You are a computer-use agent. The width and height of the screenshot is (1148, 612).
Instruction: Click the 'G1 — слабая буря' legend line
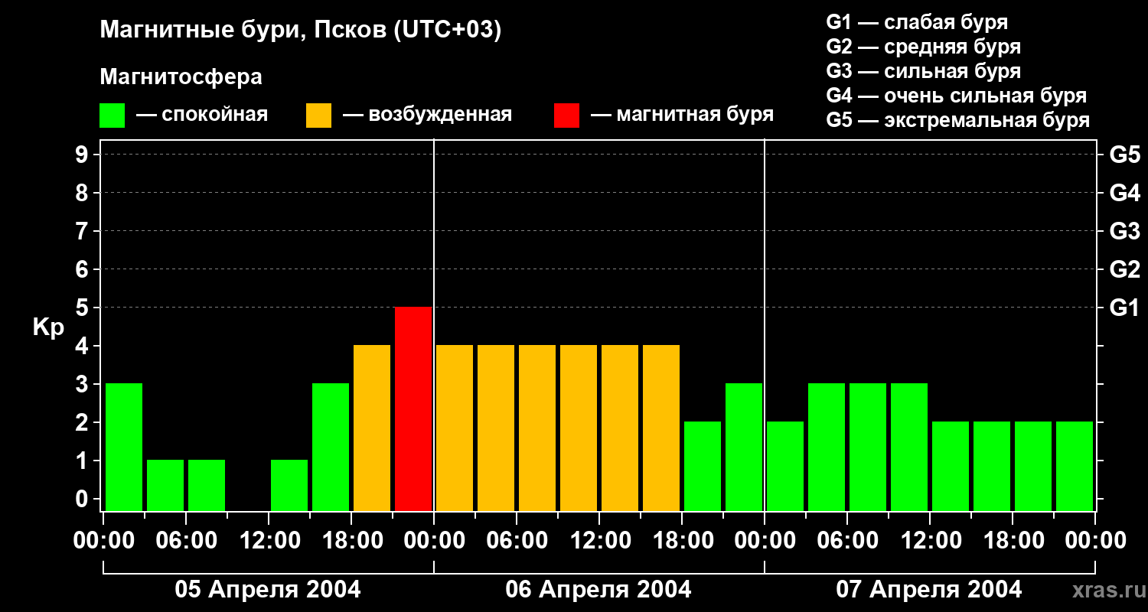click(x=917, y=22)
